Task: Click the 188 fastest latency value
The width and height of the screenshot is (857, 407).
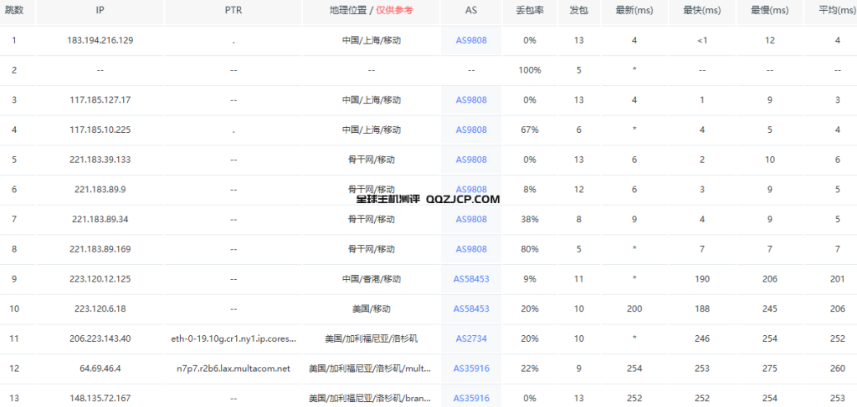Action: [702, 308]
